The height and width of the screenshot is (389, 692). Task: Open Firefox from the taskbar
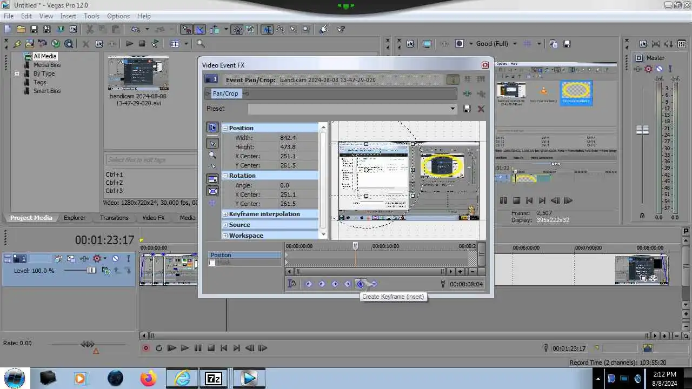click(x=148, y=378)
